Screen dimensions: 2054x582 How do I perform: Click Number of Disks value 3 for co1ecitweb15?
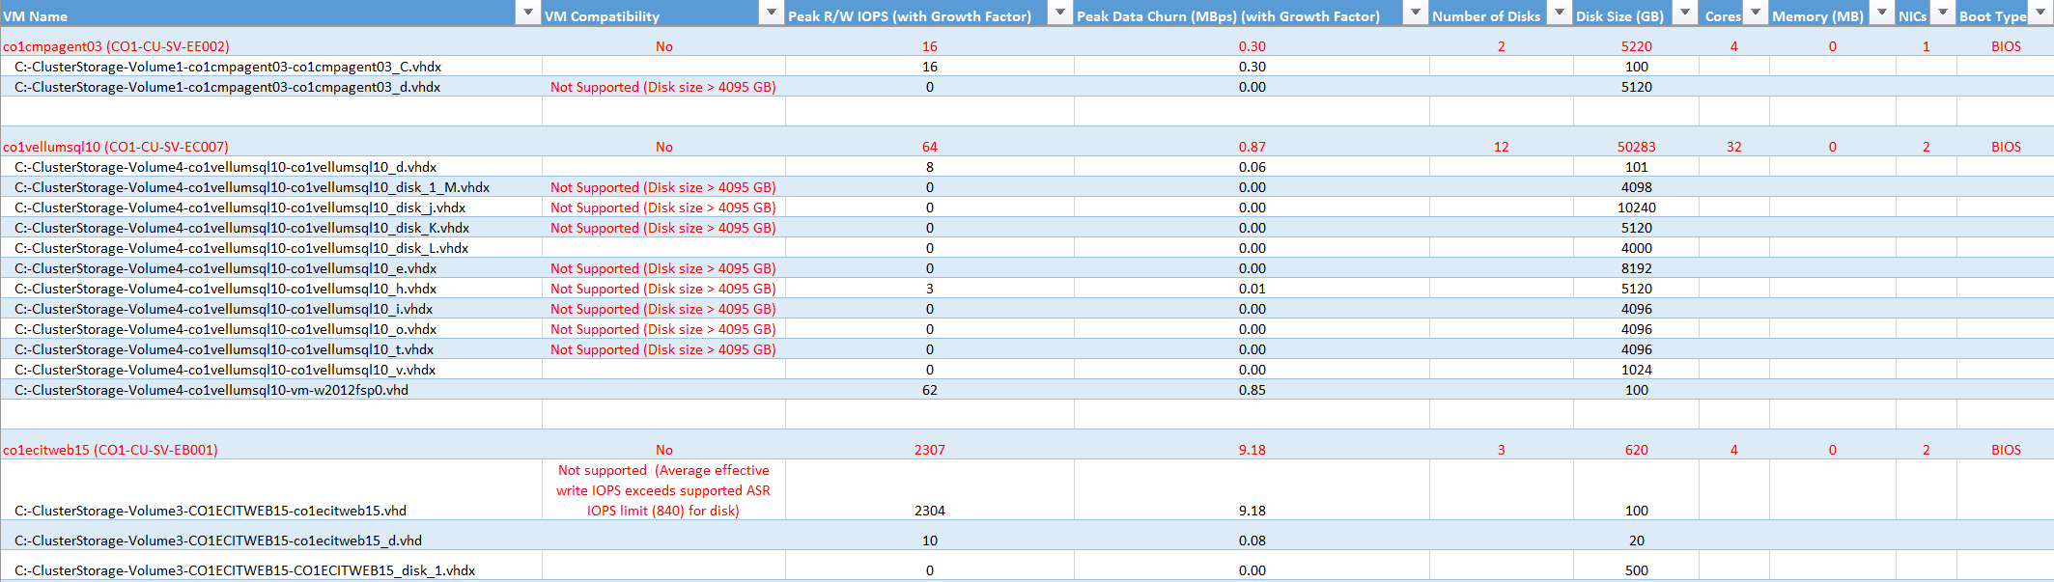(x=1502, y=450)
